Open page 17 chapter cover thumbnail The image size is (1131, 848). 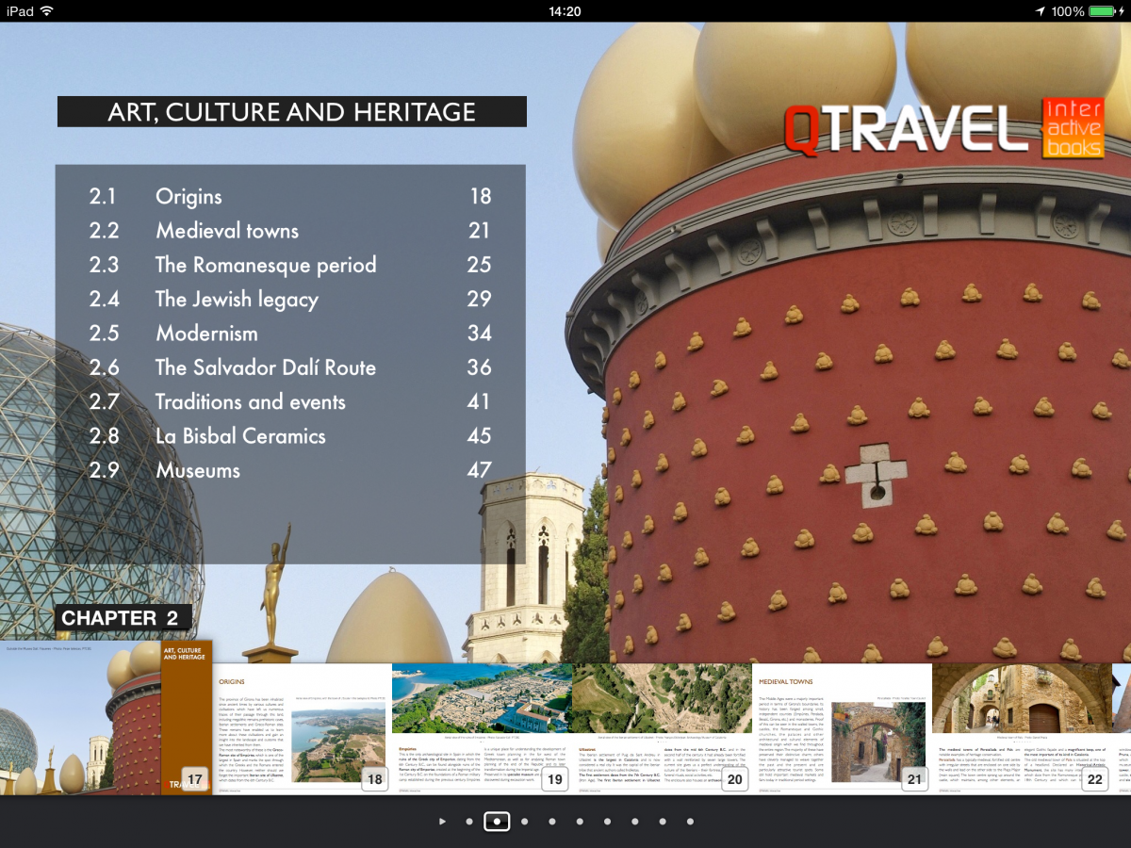[107, 717]
